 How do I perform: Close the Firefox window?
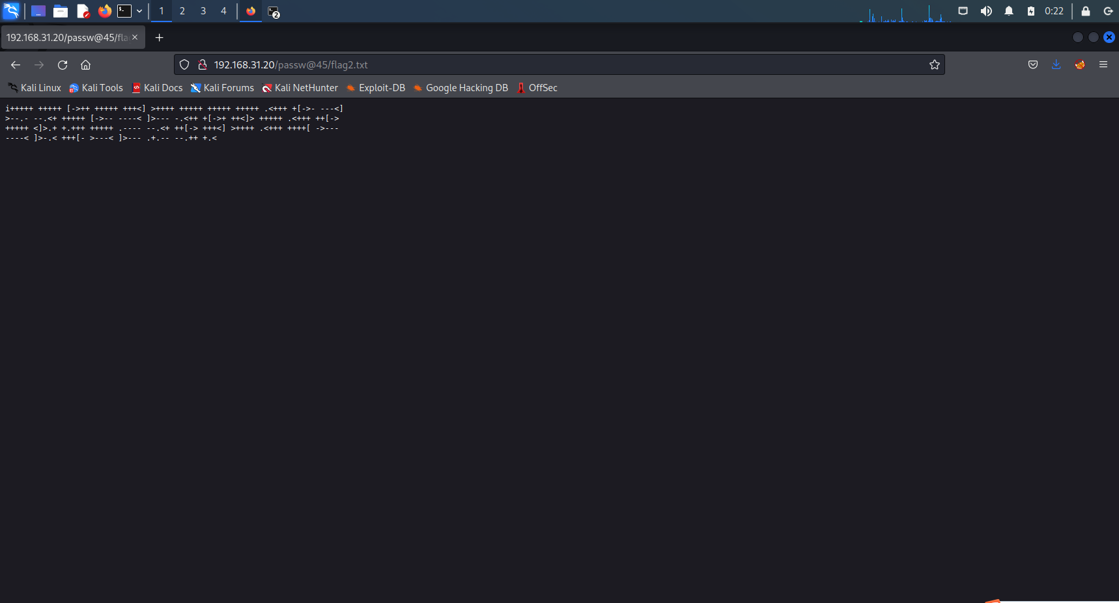pos(1109,37)
